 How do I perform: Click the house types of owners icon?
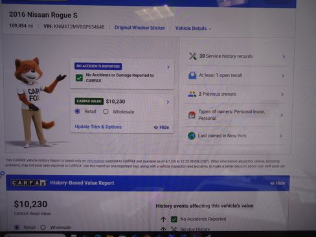click(x=192, y=115)
